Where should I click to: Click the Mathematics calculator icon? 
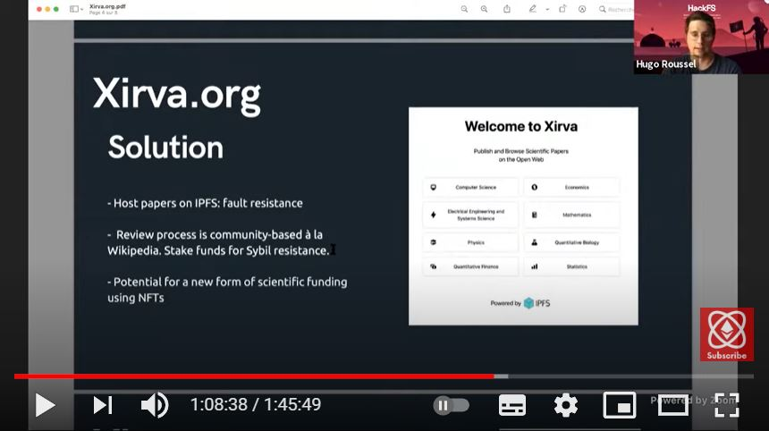(535, 215)
